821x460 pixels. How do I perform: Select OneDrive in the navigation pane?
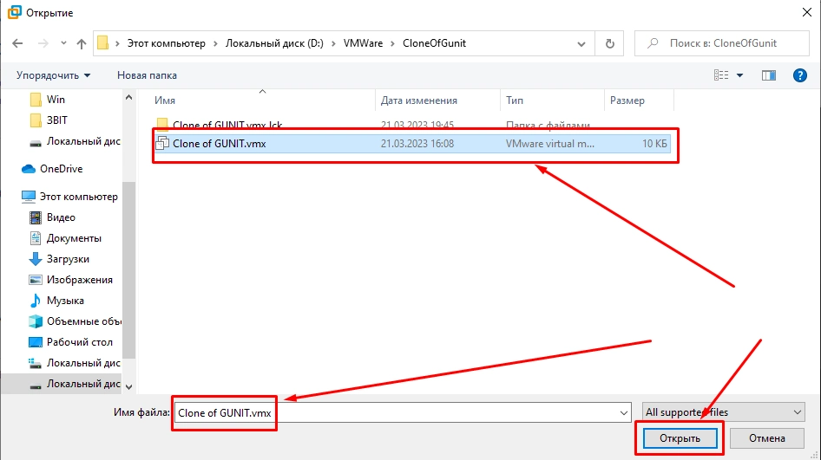(62, 169)
